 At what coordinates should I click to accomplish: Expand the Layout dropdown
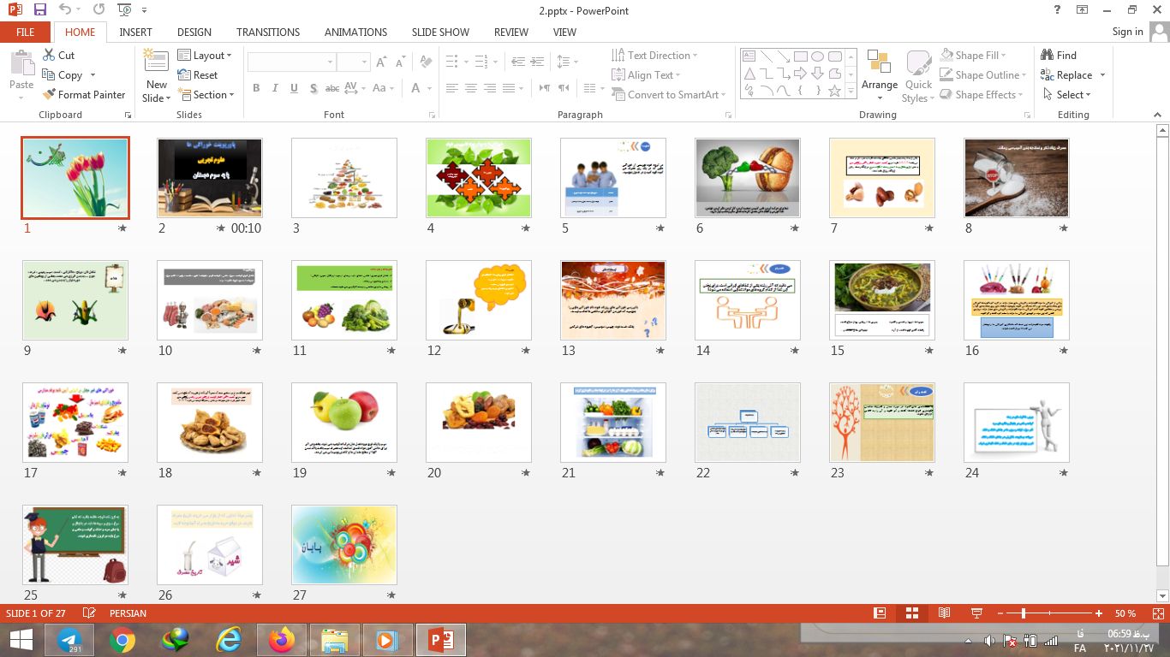[x=206, y=56]
